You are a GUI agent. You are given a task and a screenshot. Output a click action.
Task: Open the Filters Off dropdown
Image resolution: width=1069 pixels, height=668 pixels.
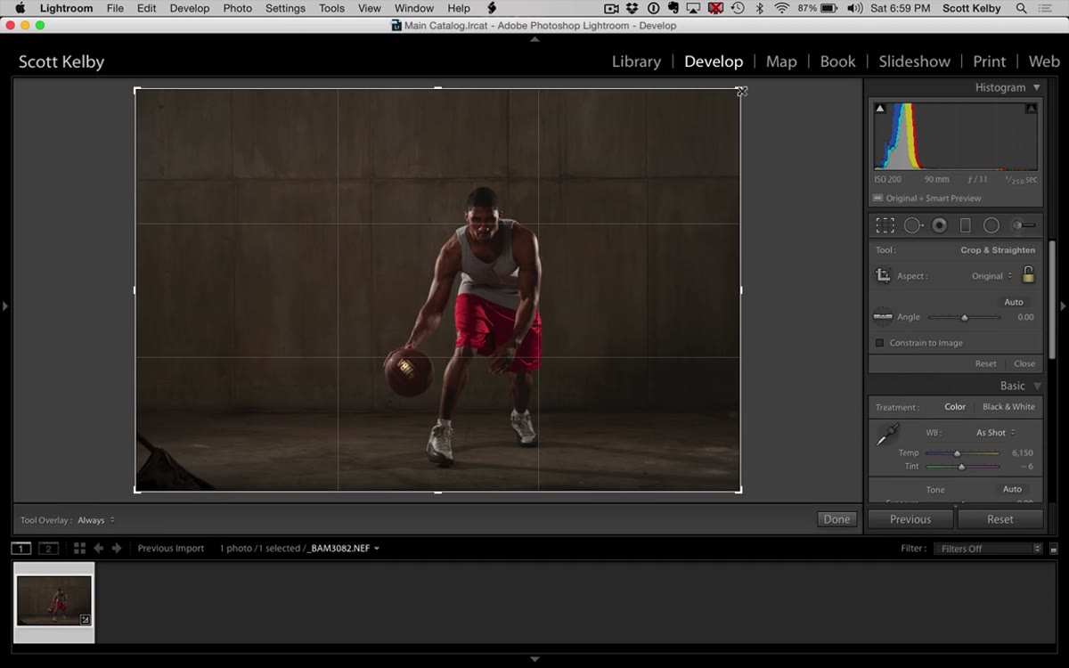pyautogui.click(x=987, y=549)
